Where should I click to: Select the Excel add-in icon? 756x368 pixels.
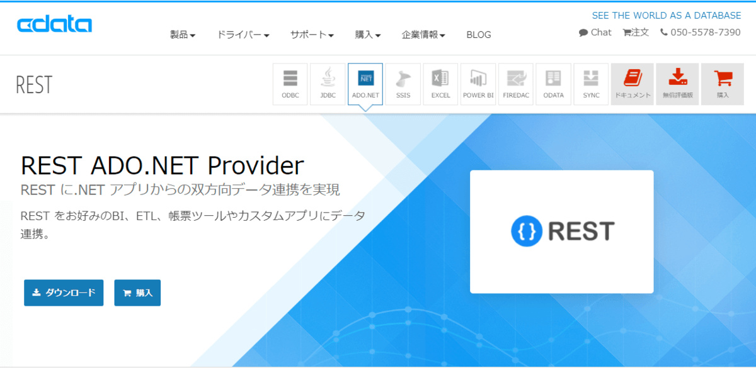[x=440, y=84]
